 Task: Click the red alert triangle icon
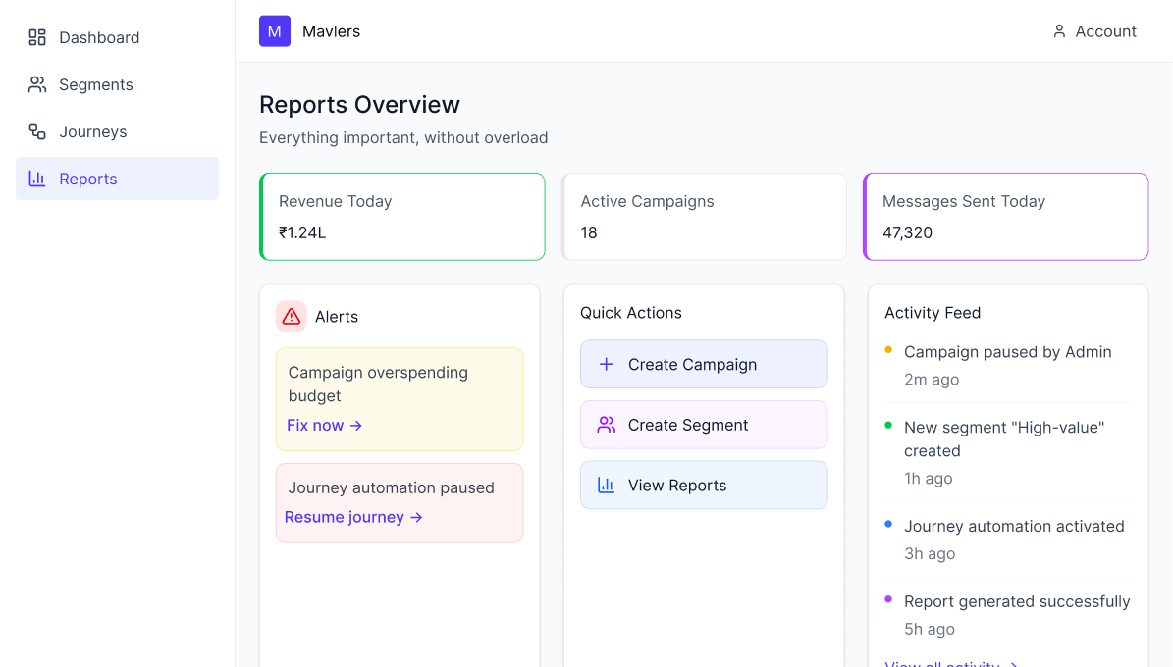pyautogui.click(x=291, y=316)
